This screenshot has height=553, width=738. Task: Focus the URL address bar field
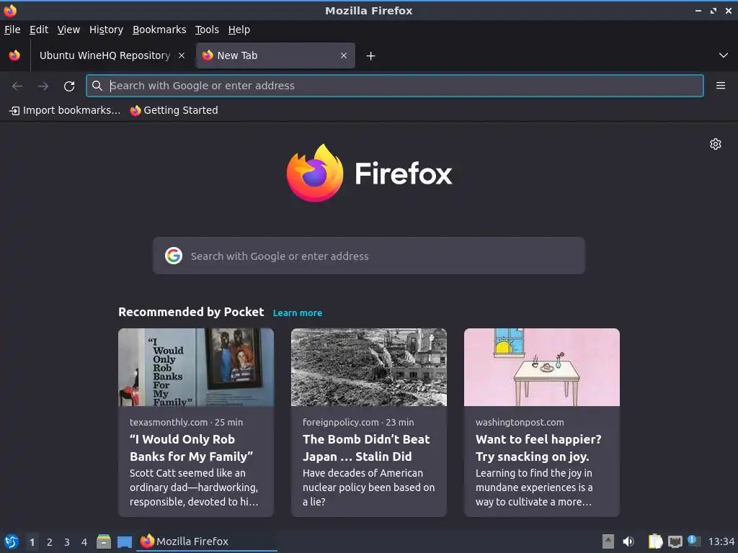pos(394,86)
